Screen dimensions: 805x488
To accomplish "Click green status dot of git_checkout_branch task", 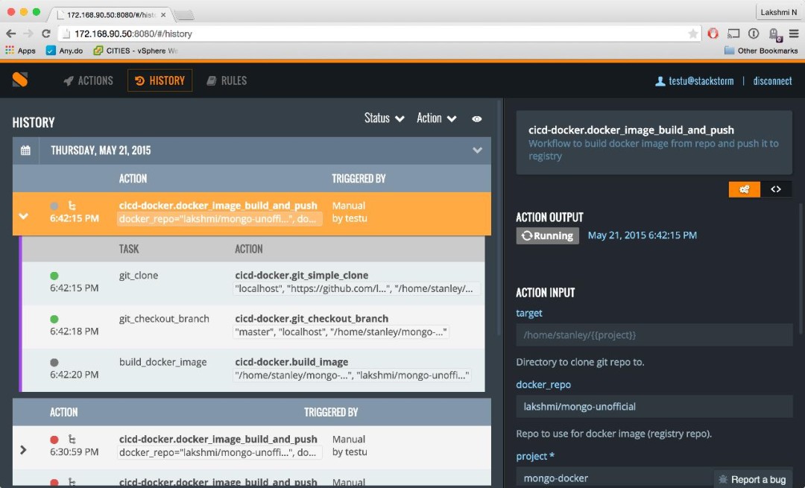I will 54,319.
